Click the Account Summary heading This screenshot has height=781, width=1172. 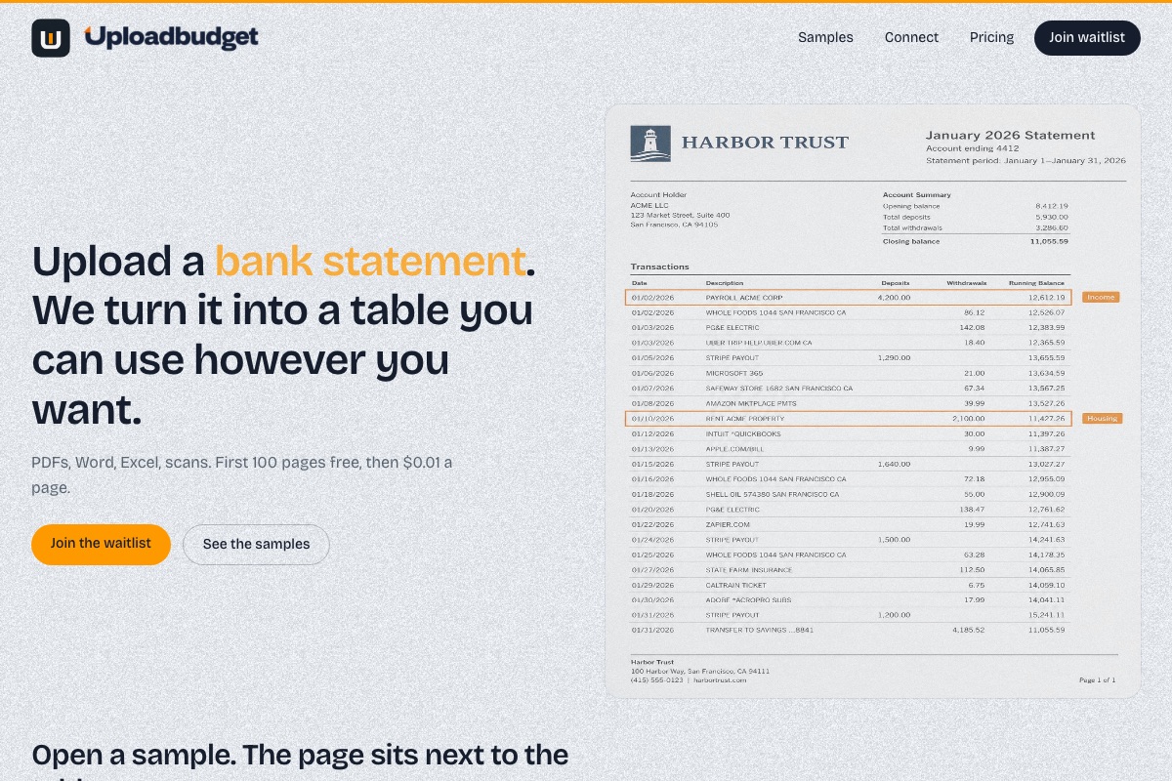[916, 195]
